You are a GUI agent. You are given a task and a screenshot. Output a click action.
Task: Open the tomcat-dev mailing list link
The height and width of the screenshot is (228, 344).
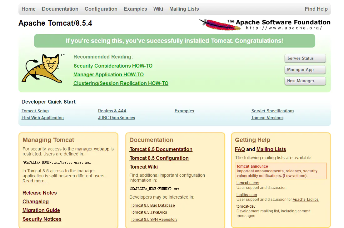coord(246,206)
